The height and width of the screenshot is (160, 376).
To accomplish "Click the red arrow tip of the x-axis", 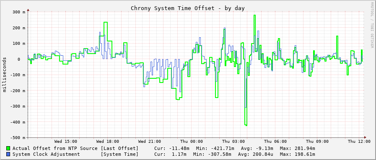I will 366,137.
